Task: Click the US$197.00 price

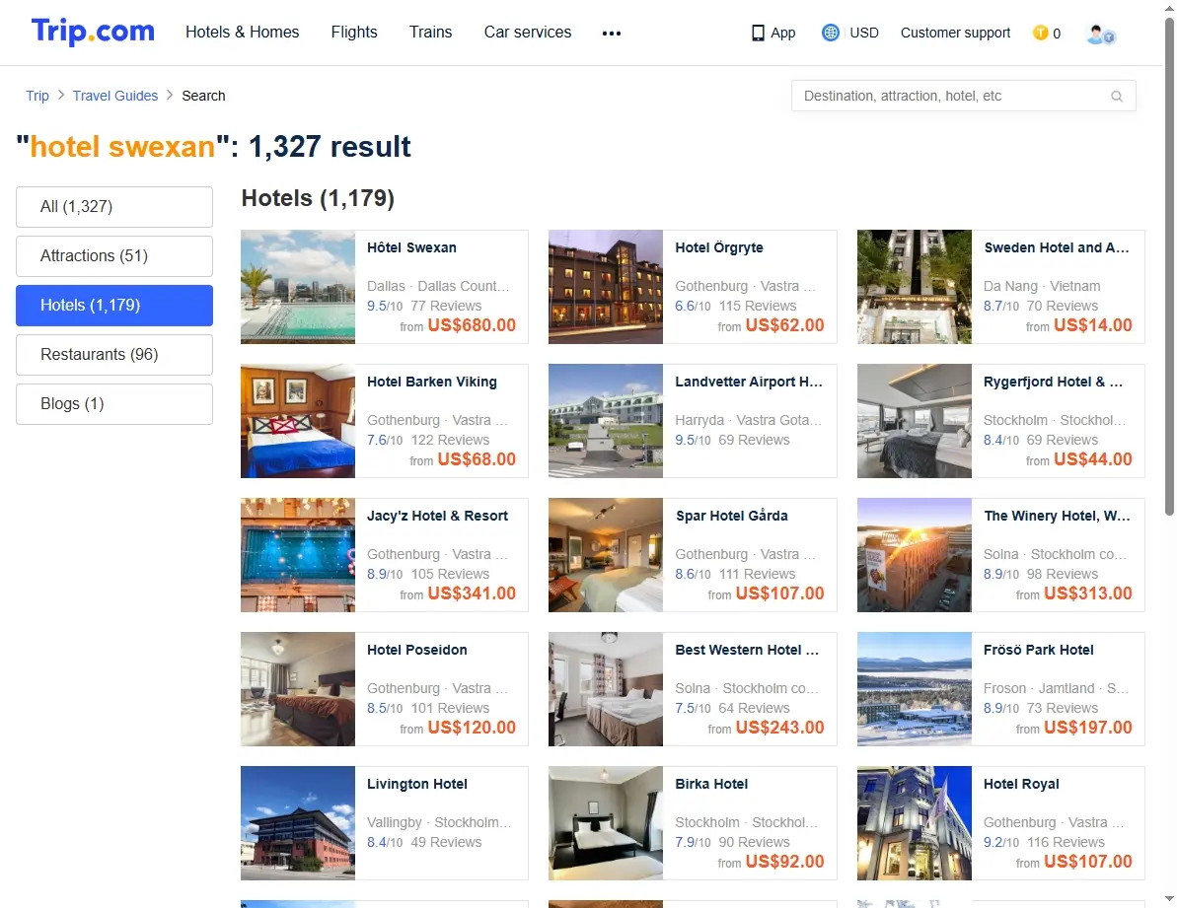Action: (1088, 728)
